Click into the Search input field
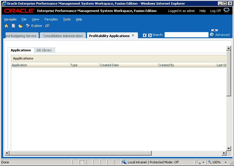234x166 pixels. point(186,35)
